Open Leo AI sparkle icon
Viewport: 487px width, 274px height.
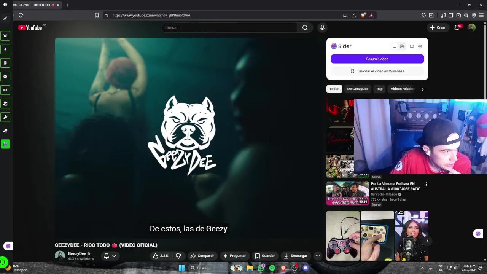466,15
